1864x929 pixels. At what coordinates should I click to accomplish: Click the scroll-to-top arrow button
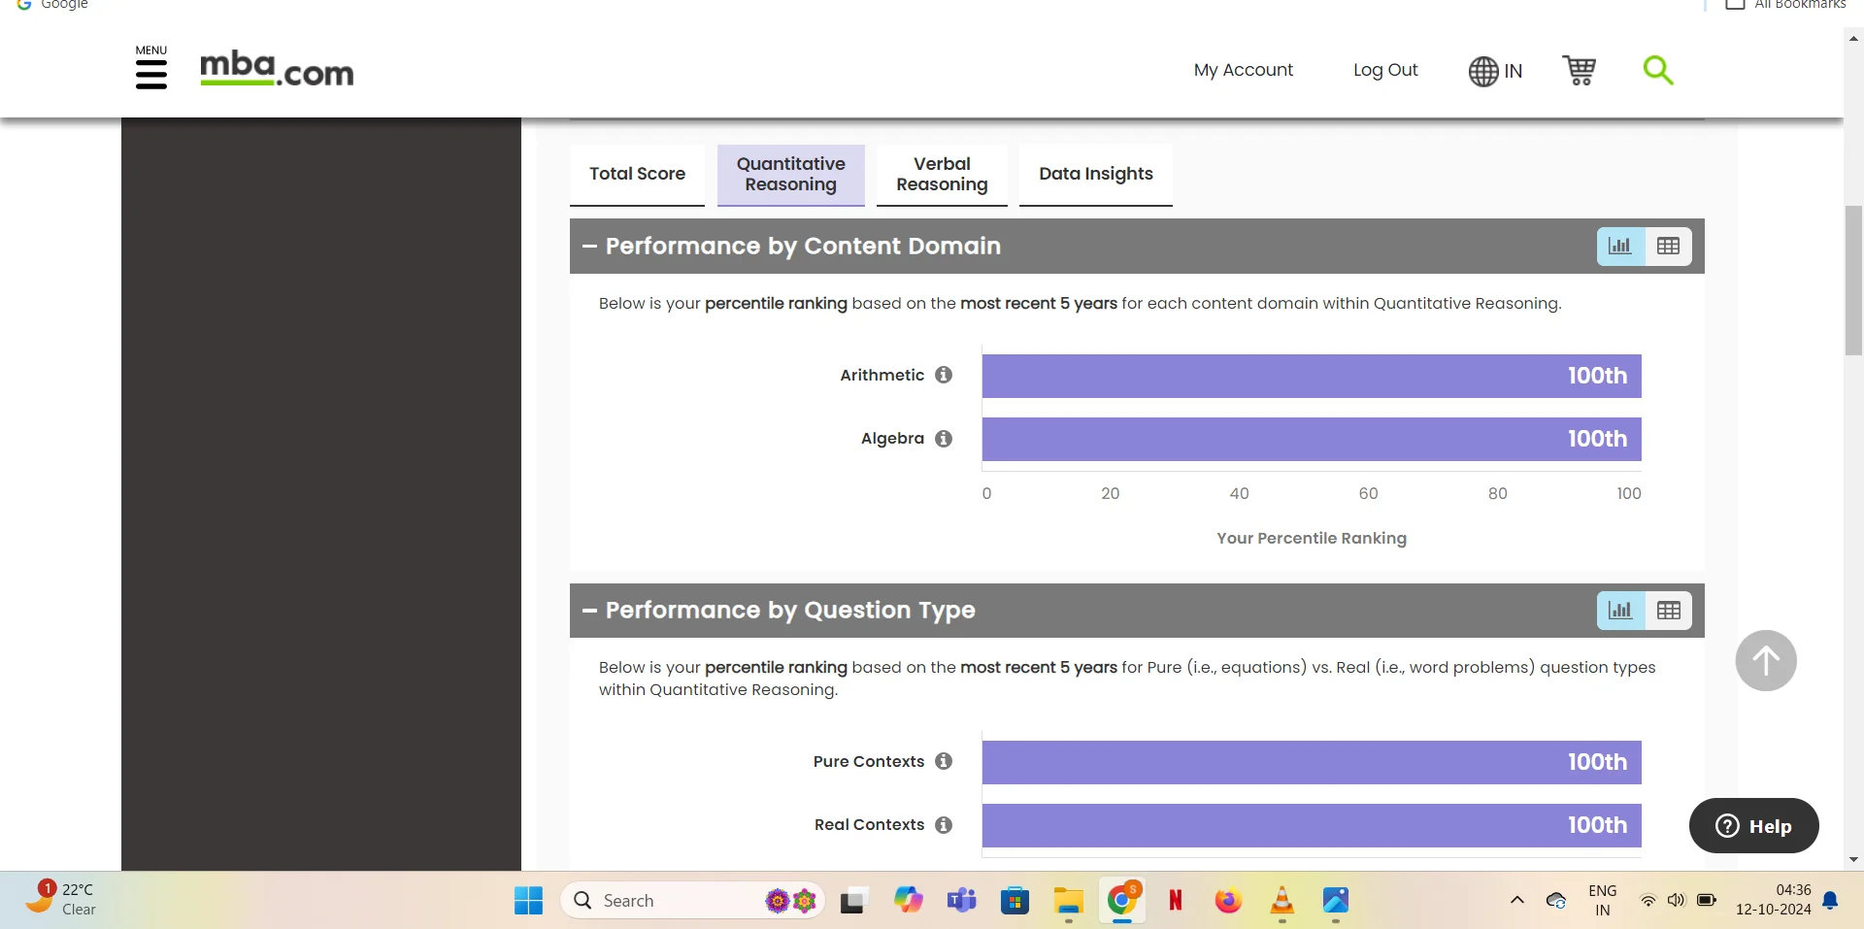[x=1765, y=661]
